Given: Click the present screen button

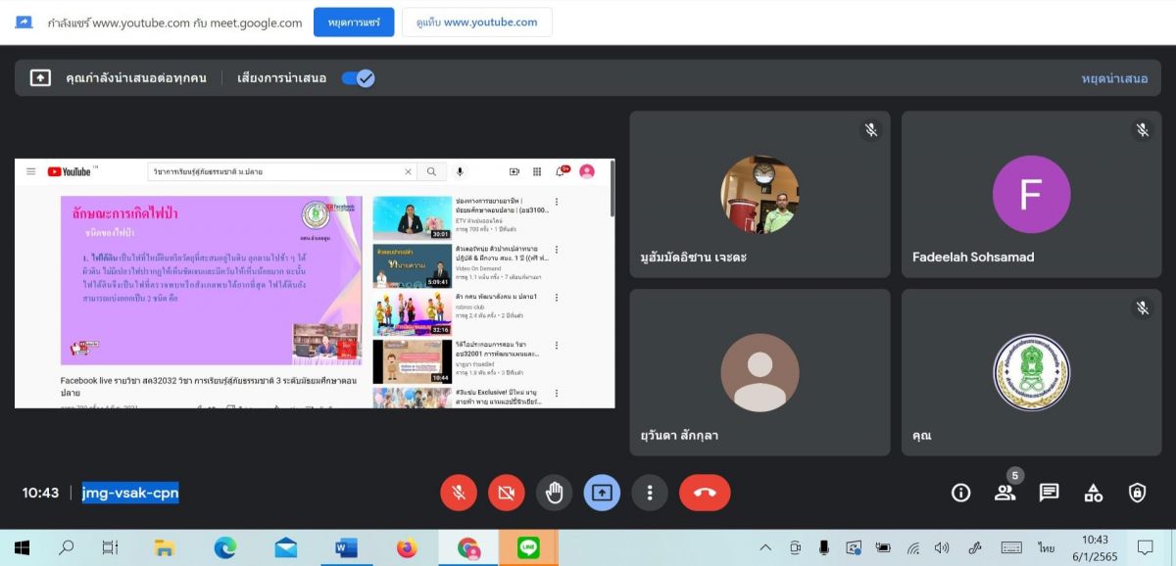Looking at the screenshot, I should click(x=602, y=493).
